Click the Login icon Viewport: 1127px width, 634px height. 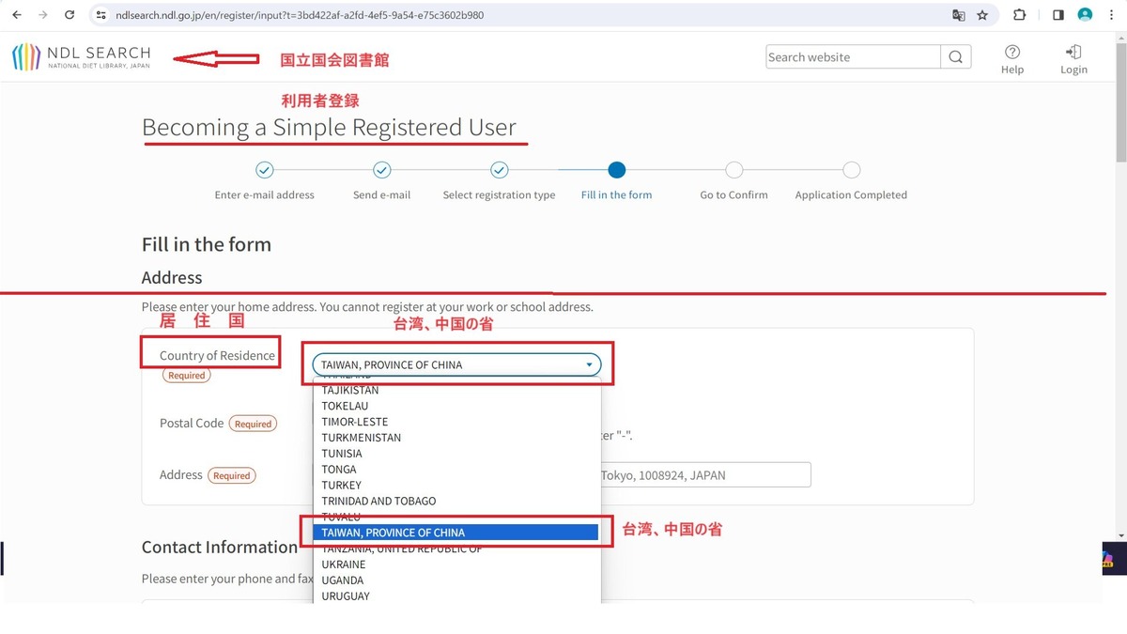pos(1073,59)
